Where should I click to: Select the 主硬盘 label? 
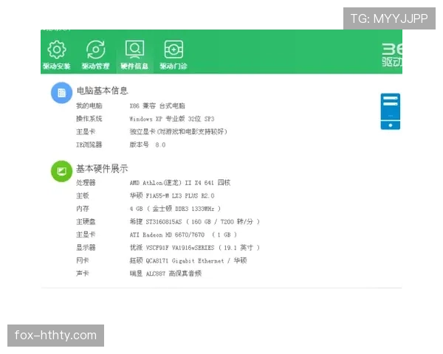86,221
